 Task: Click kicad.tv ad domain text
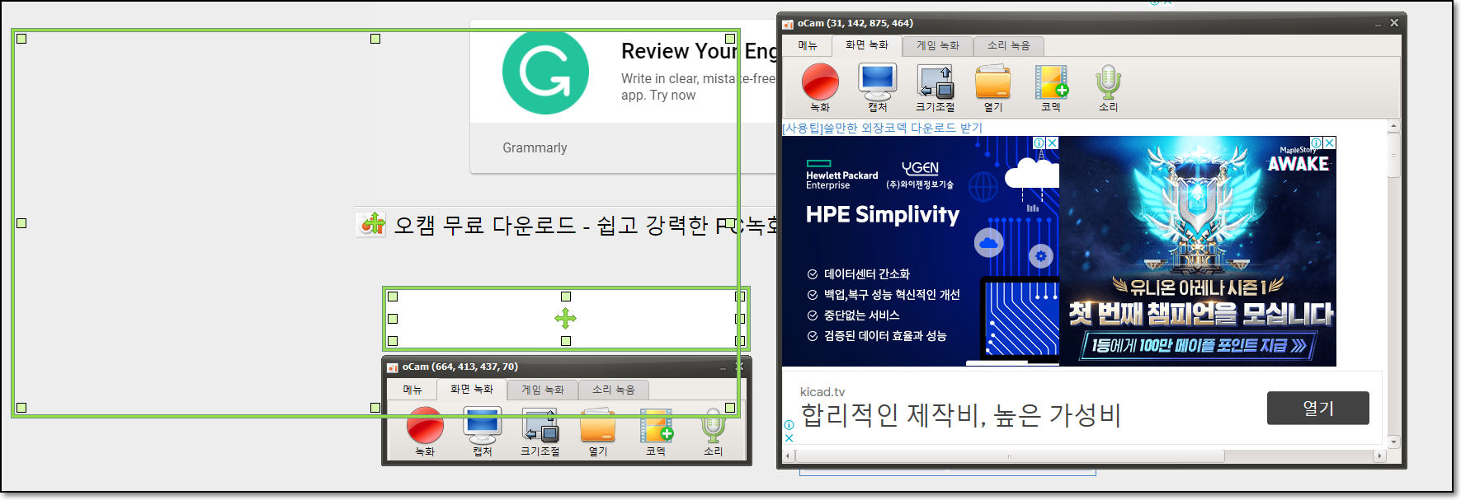[x=822, y=392]
